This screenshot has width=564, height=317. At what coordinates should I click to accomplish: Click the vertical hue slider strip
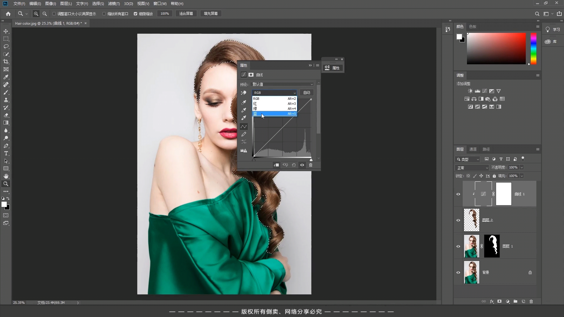(533, 48)
